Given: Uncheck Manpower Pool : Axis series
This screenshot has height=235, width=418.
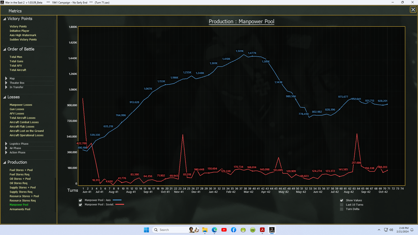Looking at the screenshot, I should coord(80,200).
